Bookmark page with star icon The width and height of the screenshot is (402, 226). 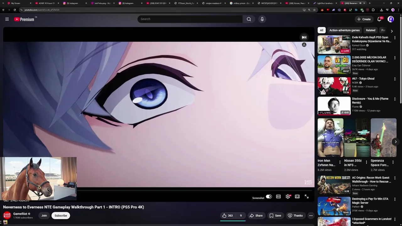pyautogui.click(x=314, y=10)
